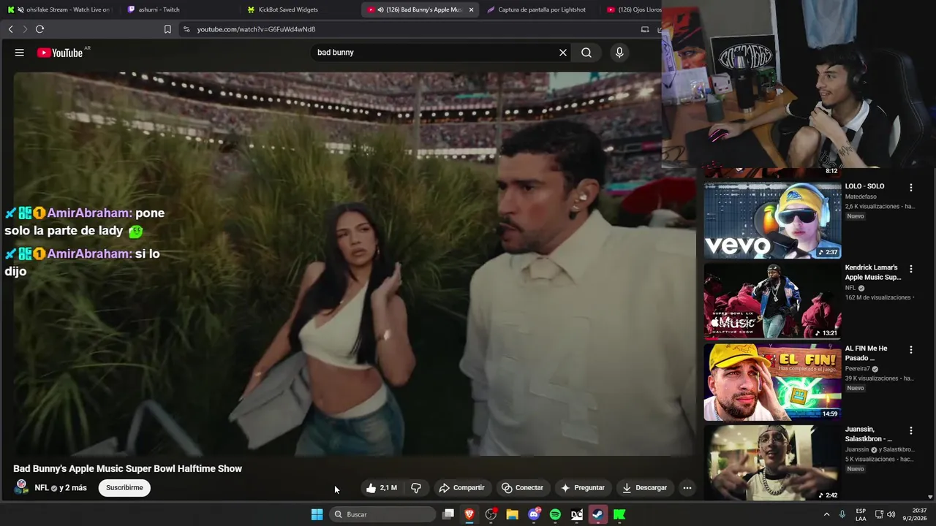Click the Descargar download button
The height and width of the screenshot is (526, 936).
(x=644, y=487)
